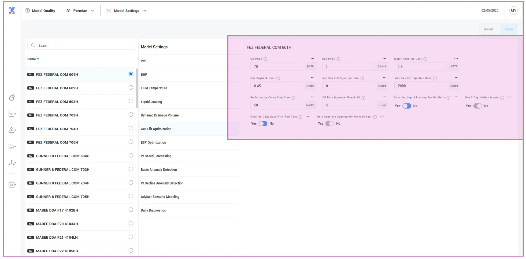Image resolution: width=526 pixels, height=259 pixels.
Task: Open Max Gas Lift Injection Rate ellipsis
Action: click(457, 78)
